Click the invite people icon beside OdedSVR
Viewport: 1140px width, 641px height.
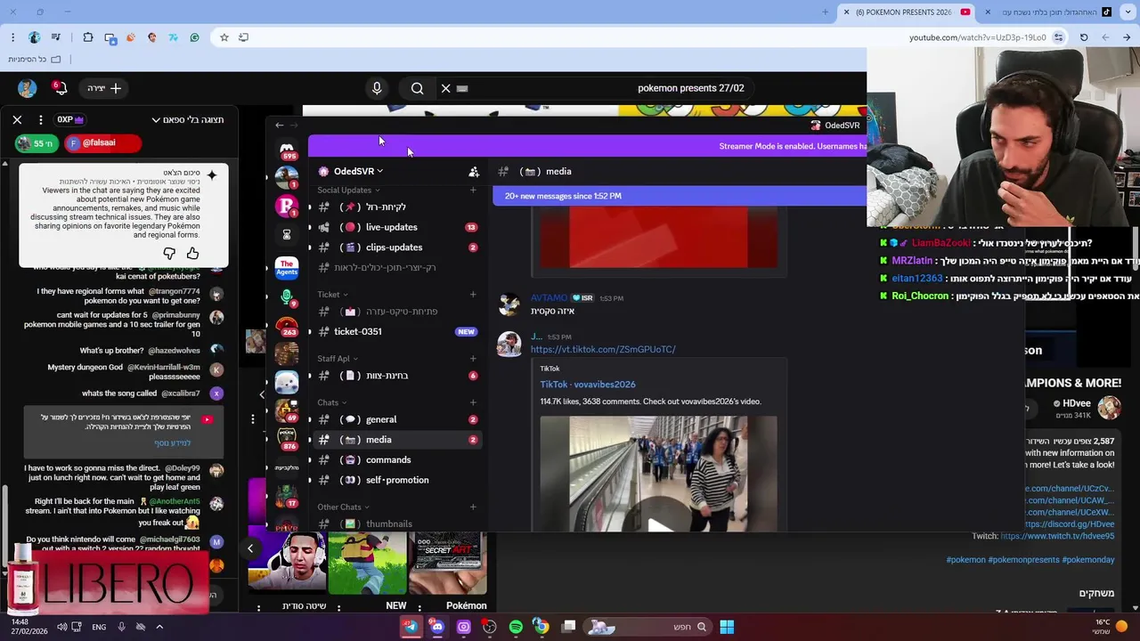click(x=474, y=172)
